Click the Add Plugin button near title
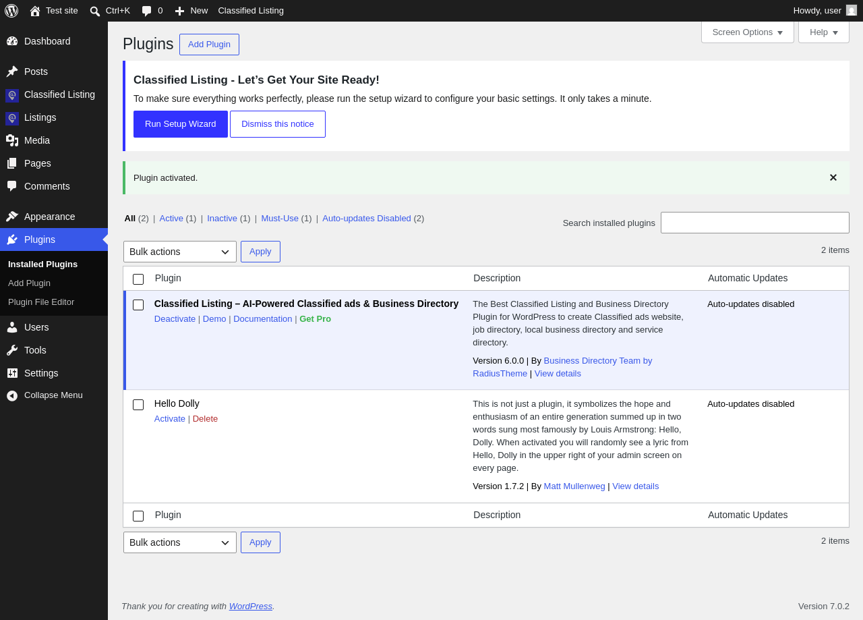Image resolution: width=863 pixels, height=620 pixels. click(x=209, y=45)
